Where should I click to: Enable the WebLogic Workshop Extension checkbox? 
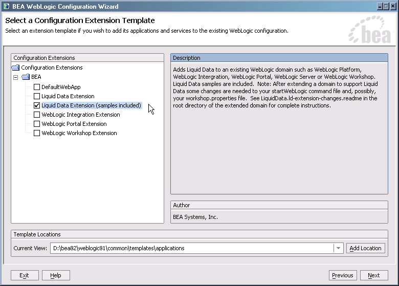pos(37,133)
